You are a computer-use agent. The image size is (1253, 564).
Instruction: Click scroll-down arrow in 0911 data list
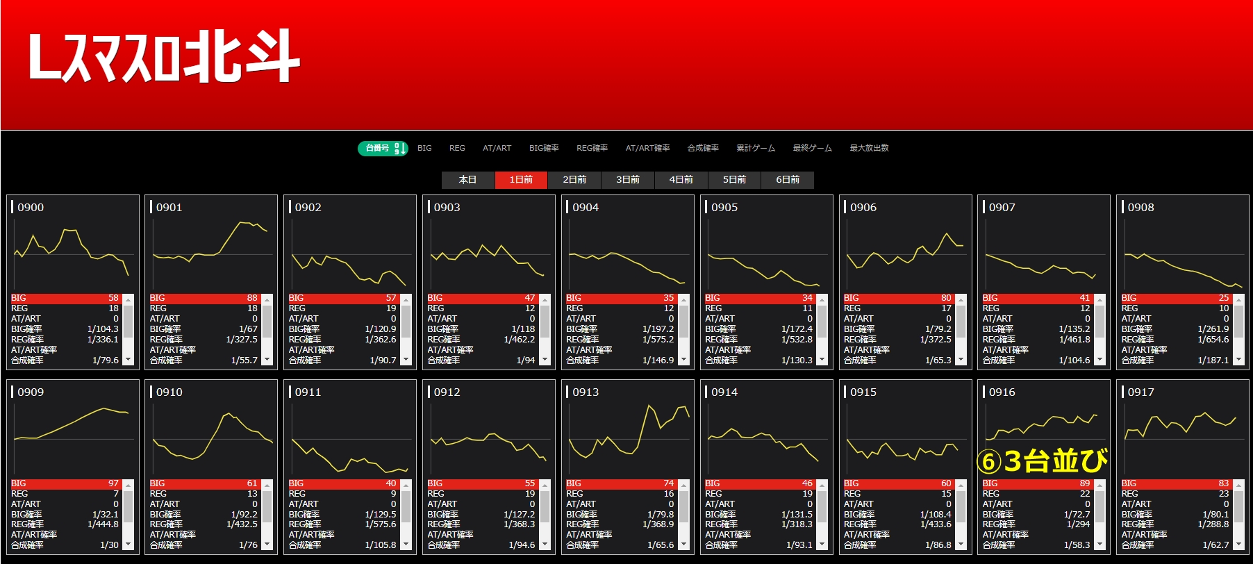(x=406, y=545)
